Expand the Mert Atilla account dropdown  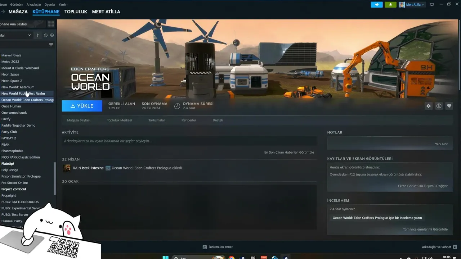pos(422,5)
